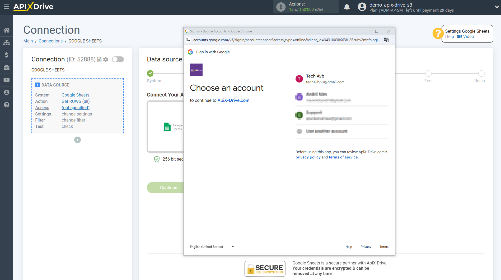Open the hamburger menu at top left
The width and height of the screenshot is (501, 280).
(7, 7)
